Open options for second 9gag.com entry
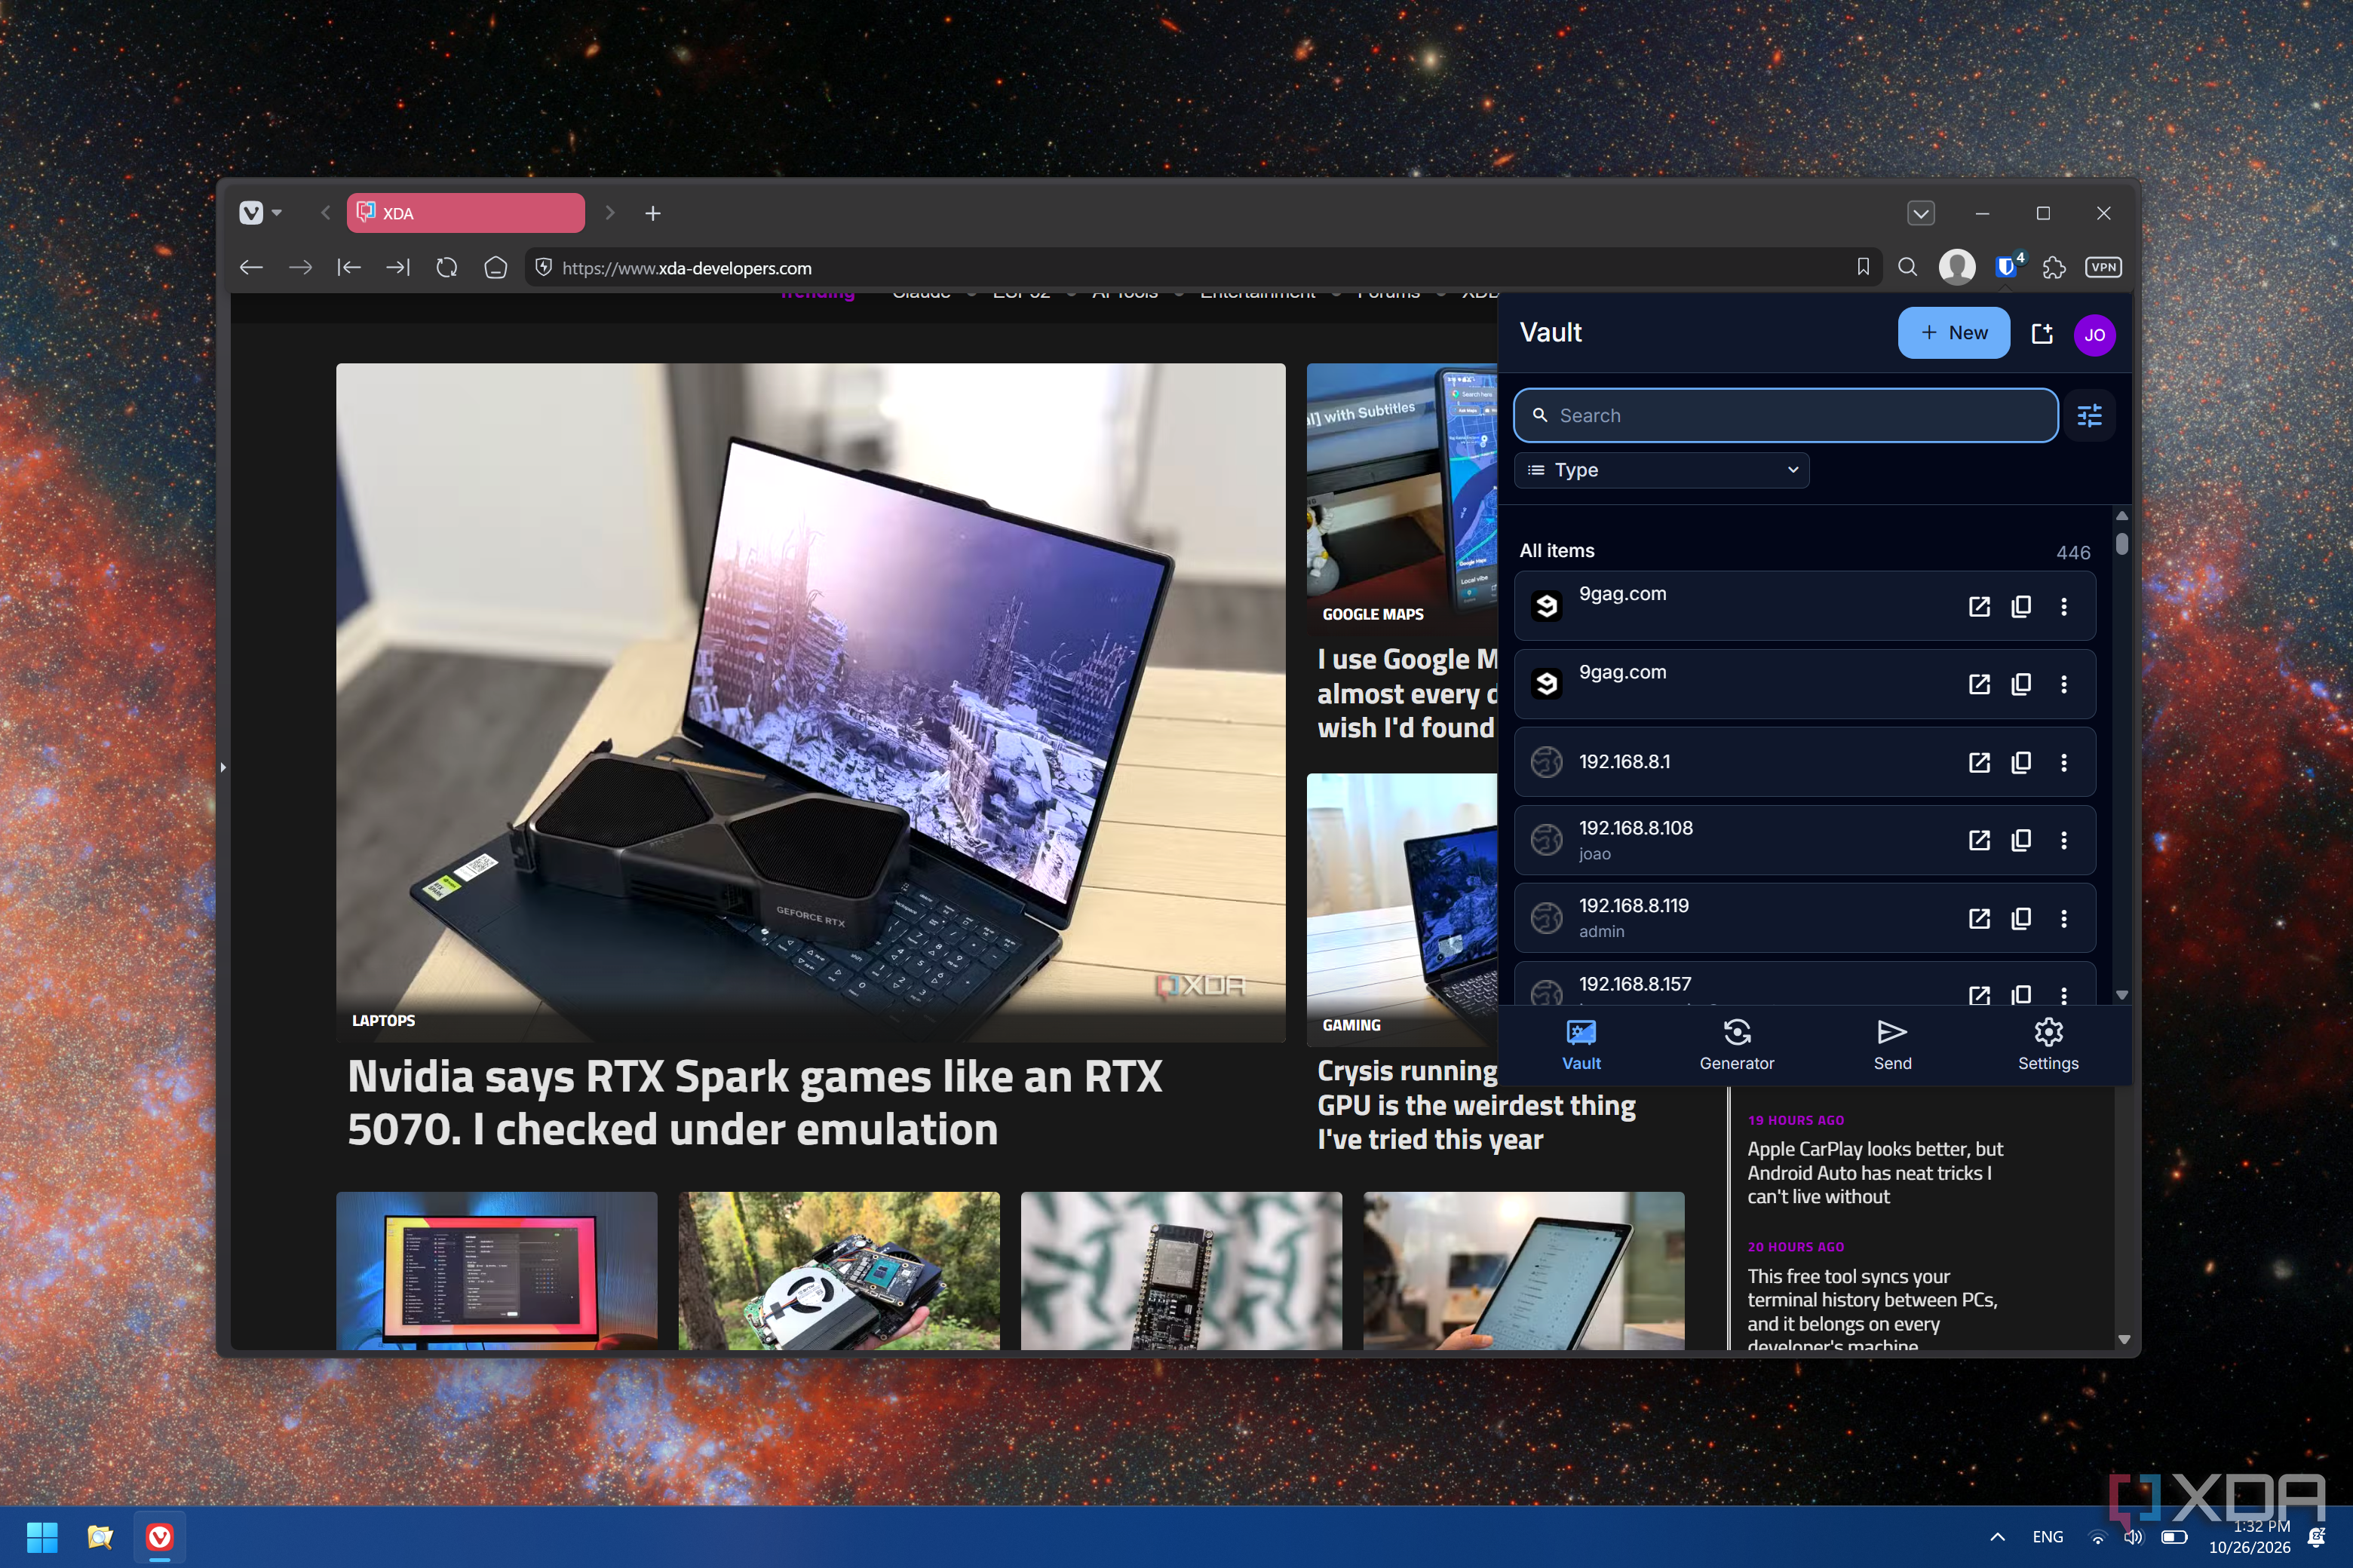This screenshot has width=2353, height=1568. [2063, 684]
